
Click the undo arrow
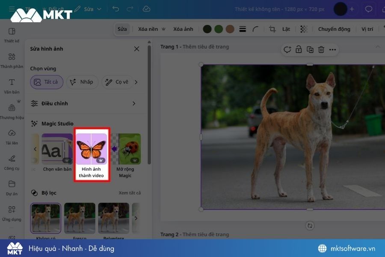coord(114,8)
